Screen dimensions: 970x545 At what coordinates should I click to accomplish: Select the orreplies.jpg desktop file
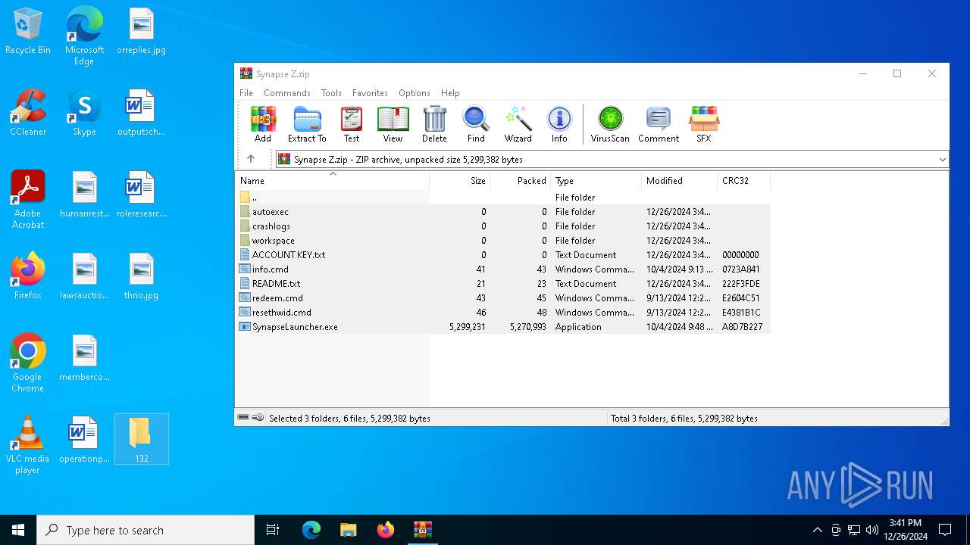tap(142, 32)
